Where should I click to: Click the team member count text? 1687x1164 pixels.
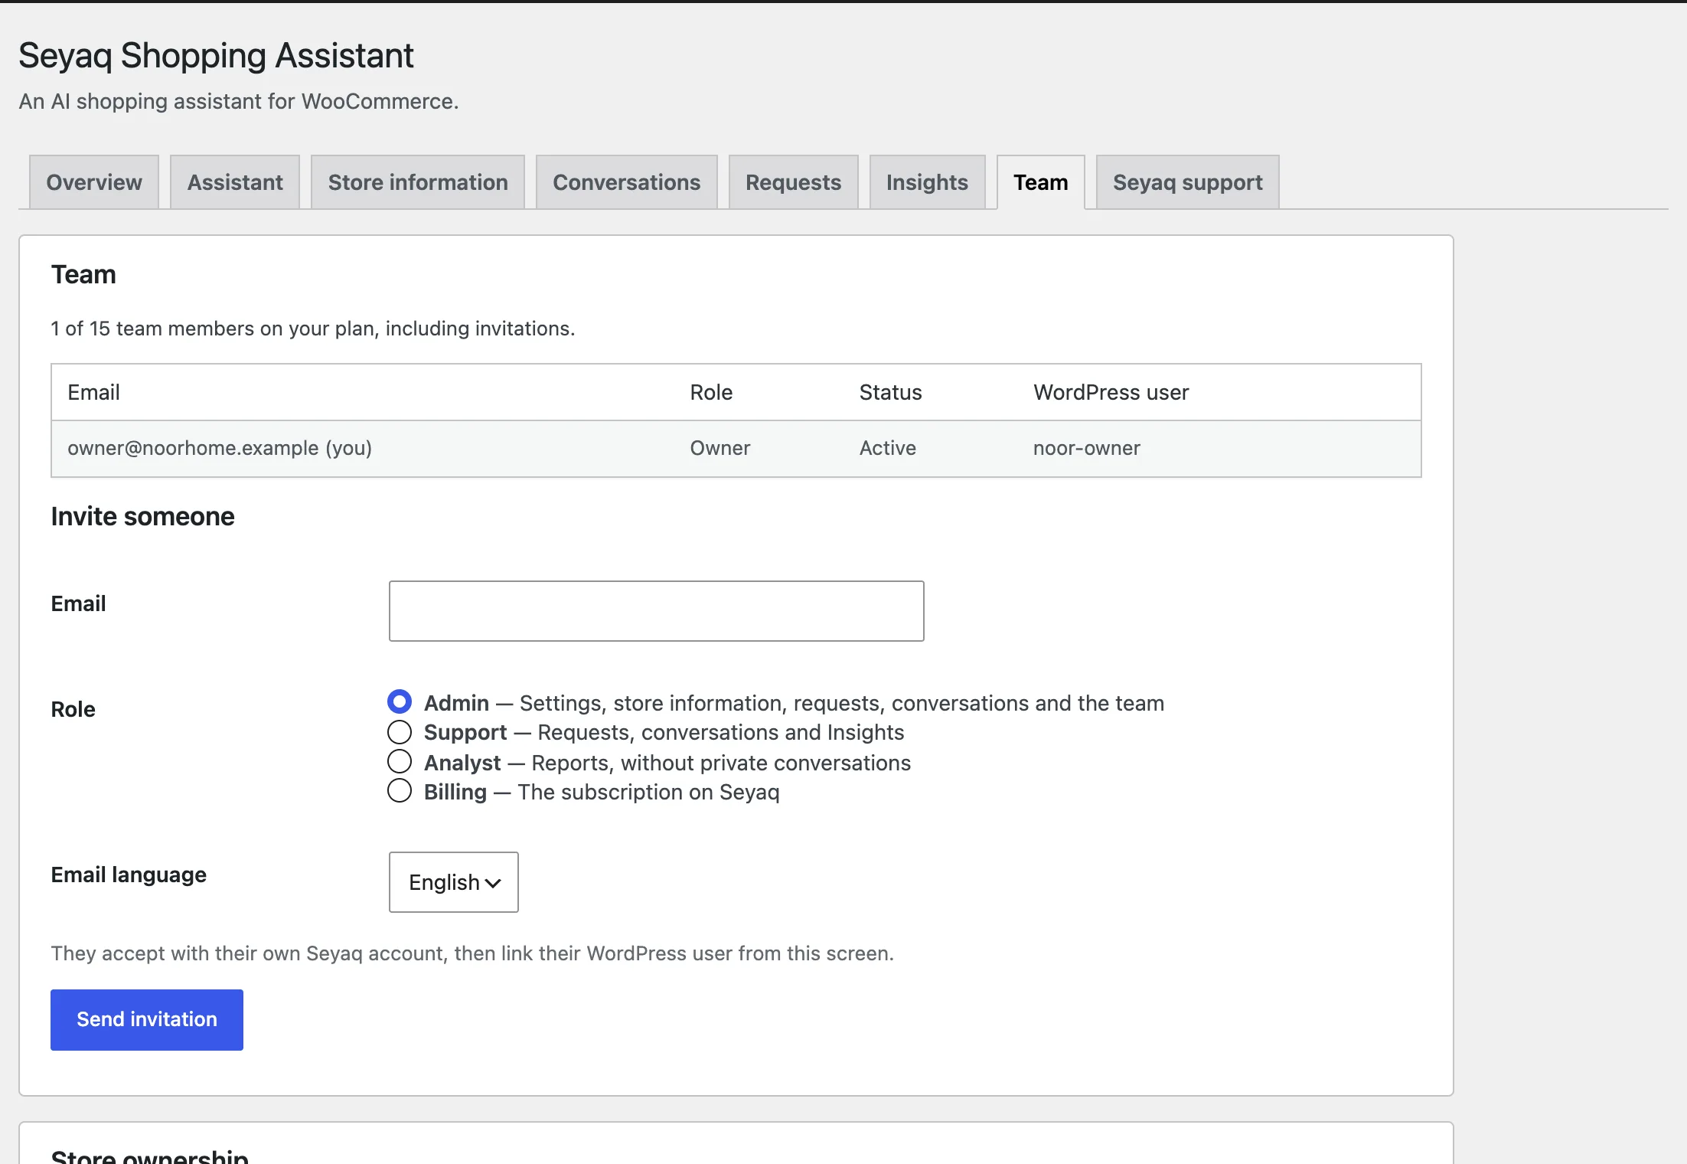tap(313, 329)
